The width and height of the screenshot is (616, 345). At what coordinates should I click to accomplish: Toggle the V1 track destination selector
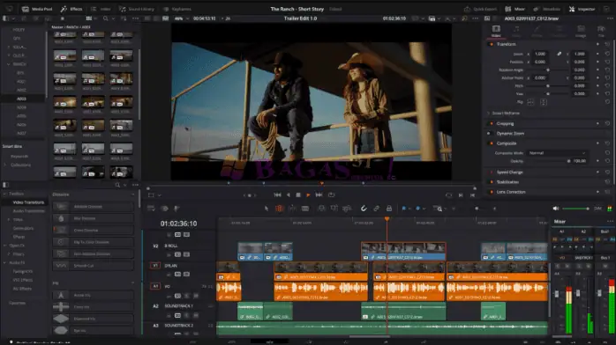tap(155, 266)
